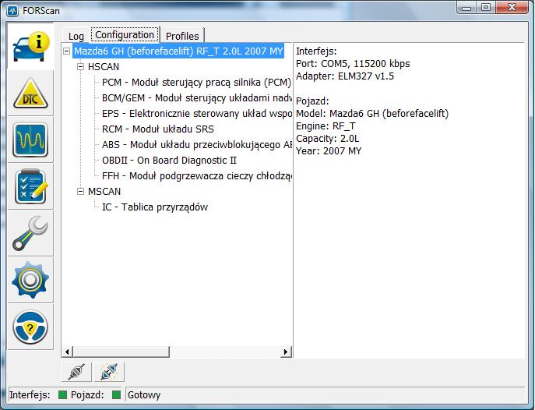Click the disconnect from vehicle plug icon

[x=108, y=372]
